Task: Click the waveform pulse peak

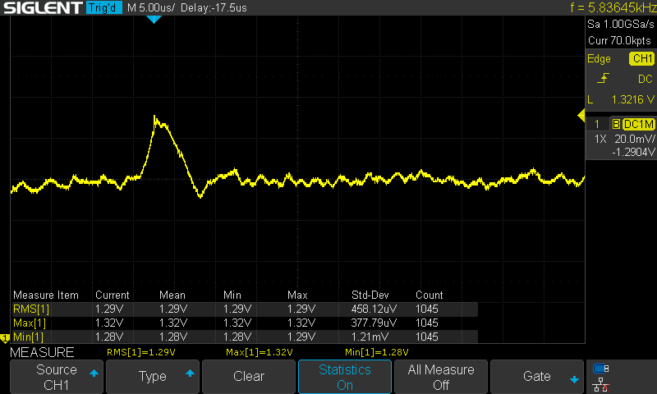Action: [x=154, y=117]
